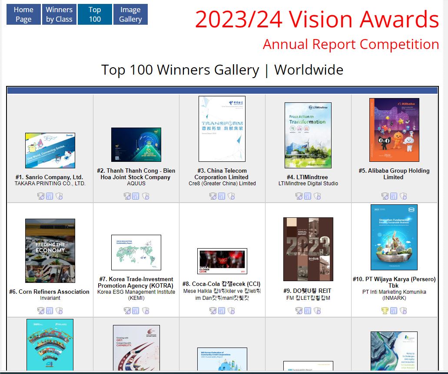This screenshot has height=374, width=448.
Task: Click bar chart icon under Corn Refiners Association
Action: point(50,310)
